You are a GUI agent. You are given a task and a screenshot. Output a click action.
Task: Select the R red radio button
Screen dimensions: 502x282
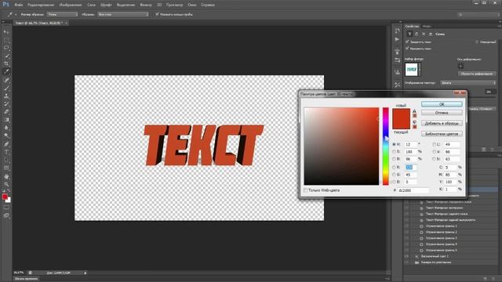(x=394, y=167)
